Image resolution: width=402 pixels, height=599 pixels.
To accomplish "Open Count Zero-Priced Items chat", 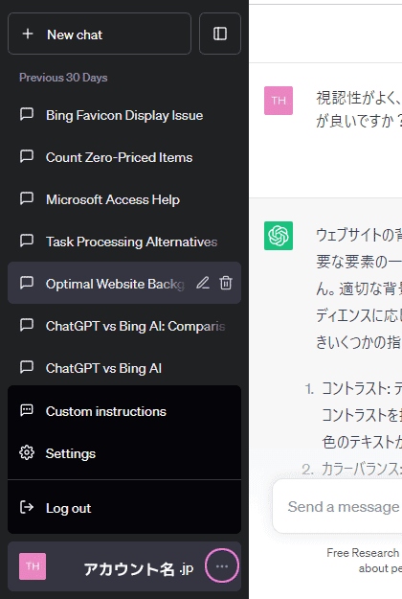I will point(124,157).
